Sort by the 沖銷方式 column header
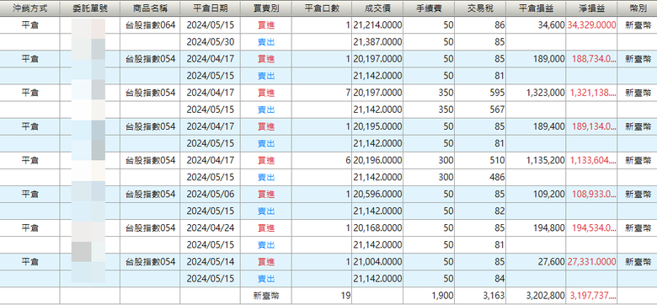657x305 pixels. pos(29,8)
